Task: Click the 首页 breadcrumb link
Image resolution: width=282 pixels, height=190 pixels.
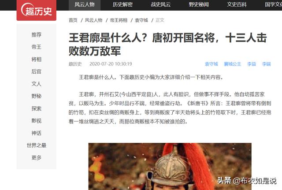Action: click(x=73, y=20)
